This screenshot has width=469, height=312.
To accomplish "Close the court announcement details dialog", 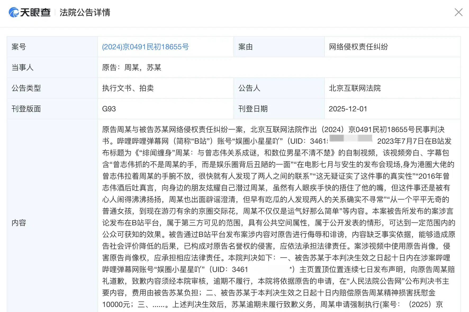I will tap(458, 12).
